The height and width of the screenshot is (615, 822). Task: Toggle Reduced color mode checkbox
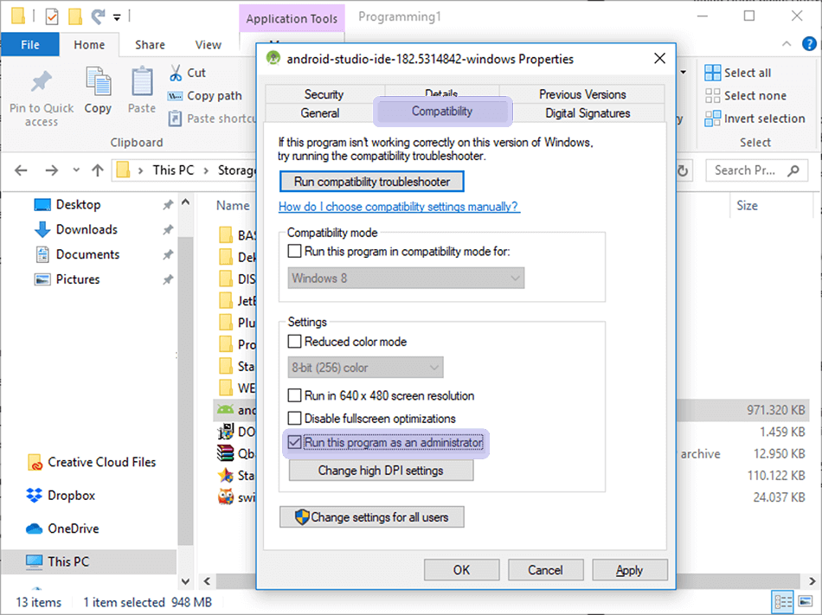(x=295, y=342)
